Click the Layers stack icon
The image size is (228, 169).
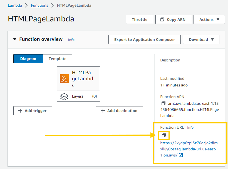click(x=64, y=96)
